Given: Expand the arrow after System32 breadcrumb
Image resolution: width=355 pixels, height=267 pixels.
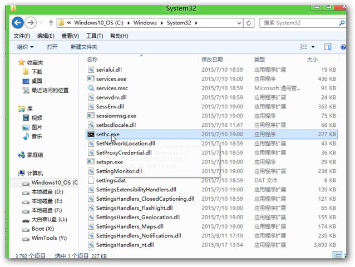Looking at the screenshot, I should click(x=196, y=23).
